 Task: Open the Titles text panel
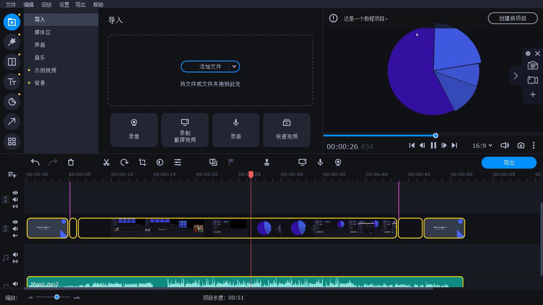[12, 82]
